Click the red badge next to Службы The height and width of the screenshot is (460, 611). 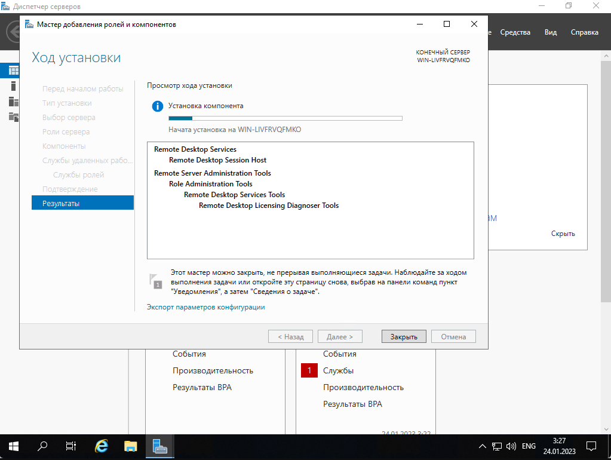coord(309,371)
